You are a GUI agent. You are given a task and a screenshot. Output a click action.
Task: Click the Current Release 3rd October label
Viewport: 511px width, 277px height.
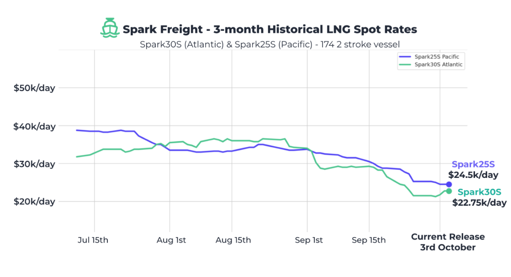(x=448, y=242)
